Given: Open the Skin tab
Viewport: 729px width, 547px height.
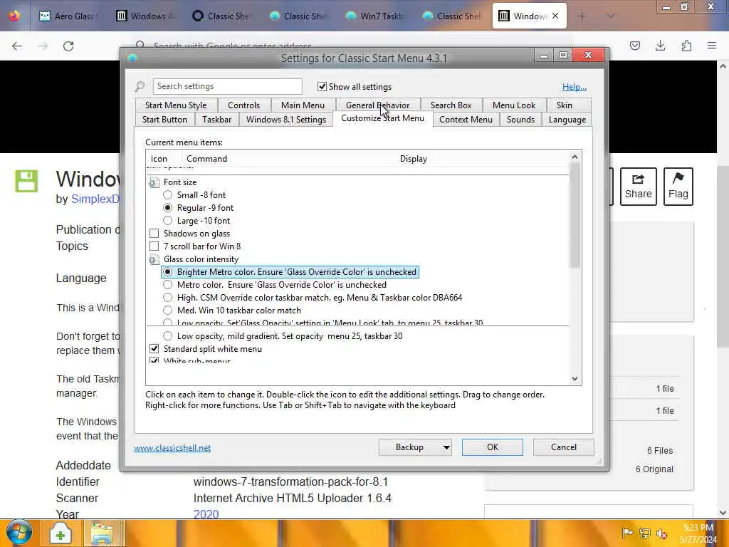Looking at the screenshot, I should pos(565,105).
